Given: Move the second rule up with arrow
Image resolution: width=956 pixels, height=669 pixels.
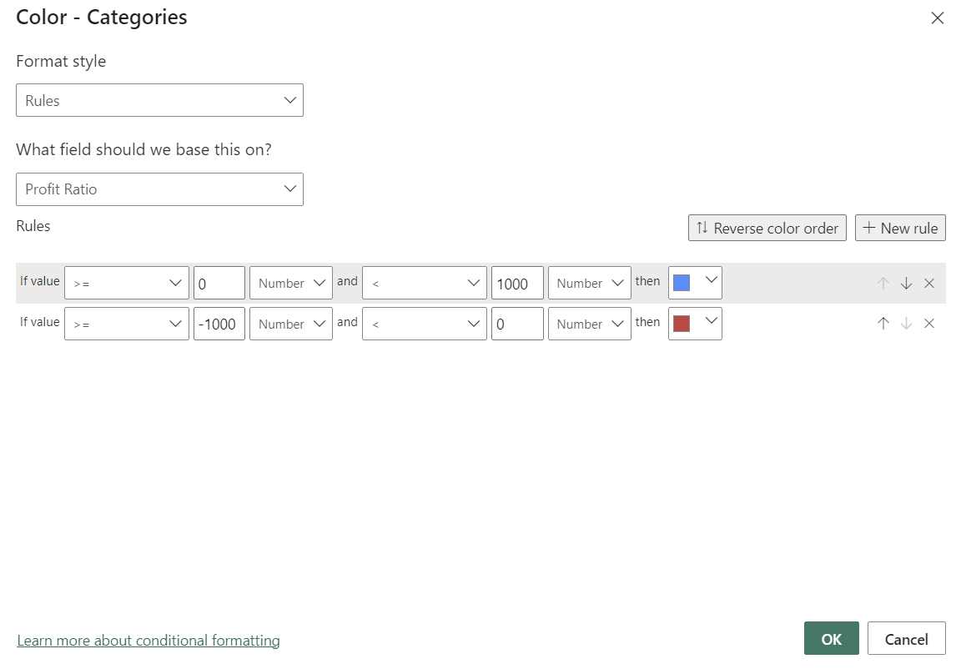Looking at the screenshot, I should [x=883, y=324].
